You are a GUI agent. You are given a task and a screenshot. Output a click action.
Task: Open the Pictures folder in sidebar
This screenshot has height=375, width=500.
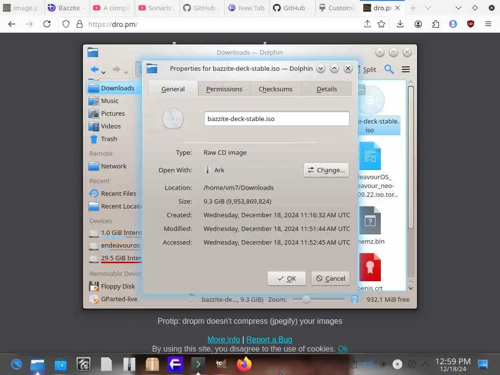click(114, 113)
